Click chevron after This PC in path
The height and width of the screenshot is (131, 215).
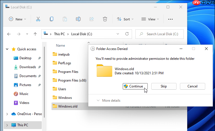click(x=68, y=34)
